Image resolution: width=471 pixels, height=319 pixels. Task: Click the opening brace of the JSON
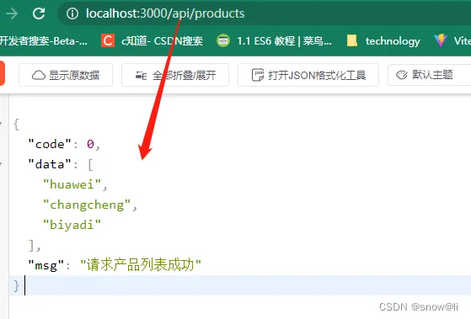pos(16,124)
